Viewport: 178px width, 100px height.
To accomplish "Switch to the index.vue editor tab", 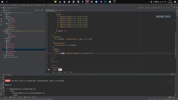I will click(50, 10).
